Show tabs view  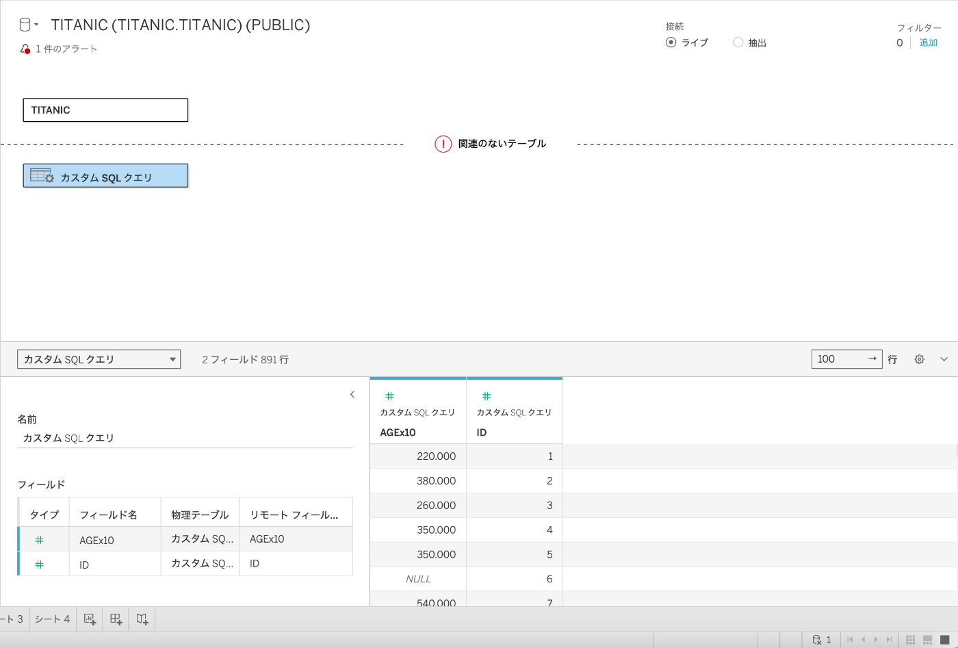click(945, 640)
